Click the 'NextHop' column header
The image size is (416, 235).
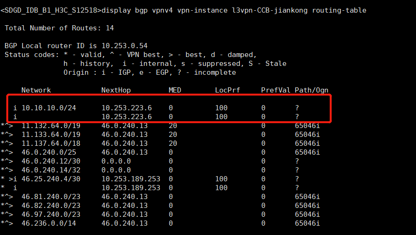pyautogui.click(x=116, y=90)
